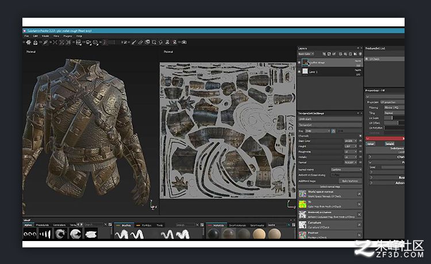This screenshot has height=264, width=431.
Task: Switch to the Particles shelf tab
Action: tap(147, 225)
